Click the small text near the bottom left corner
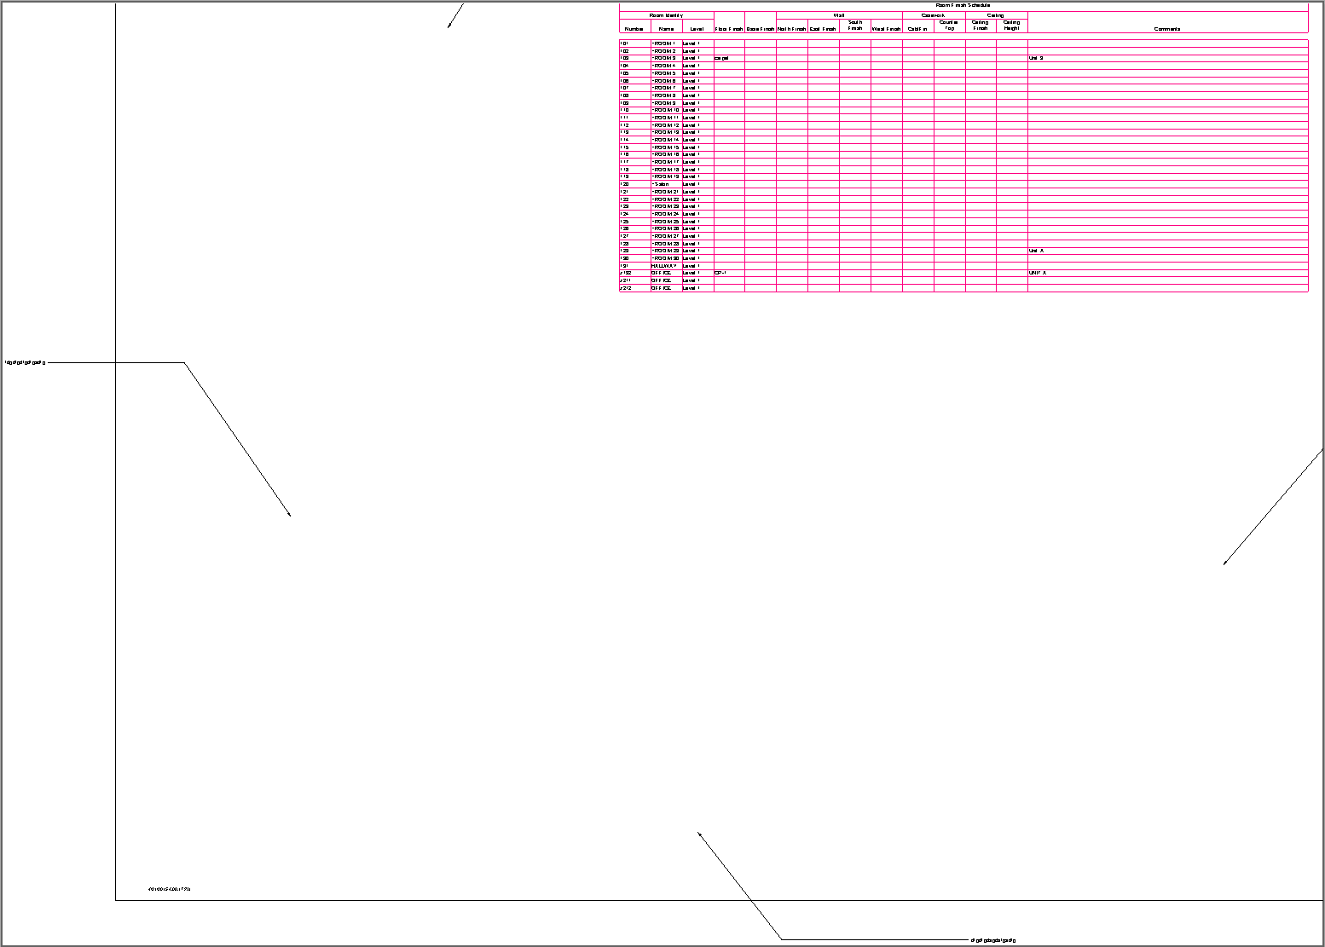This screenshot has height=947, width=1325. (x=171, y=890)
